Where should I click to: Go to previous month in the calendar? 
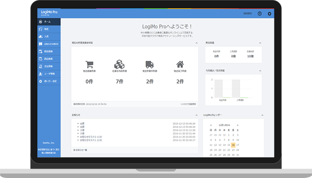coord(211,125)
